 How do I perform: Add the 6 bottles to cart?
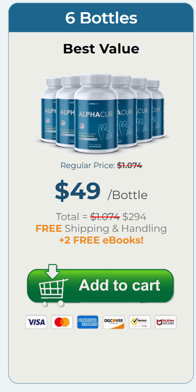(x=100, y=286)
